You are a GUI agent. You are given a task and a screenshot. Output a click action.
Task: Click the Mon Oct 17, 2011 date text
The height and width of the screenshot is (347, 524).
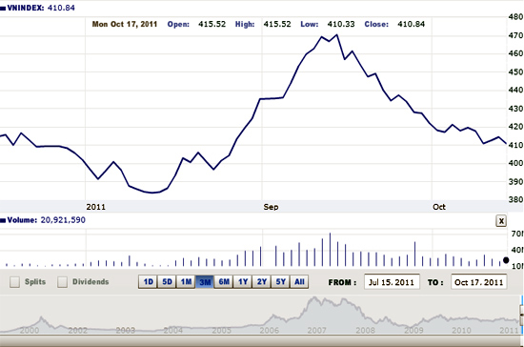(124, 24)
